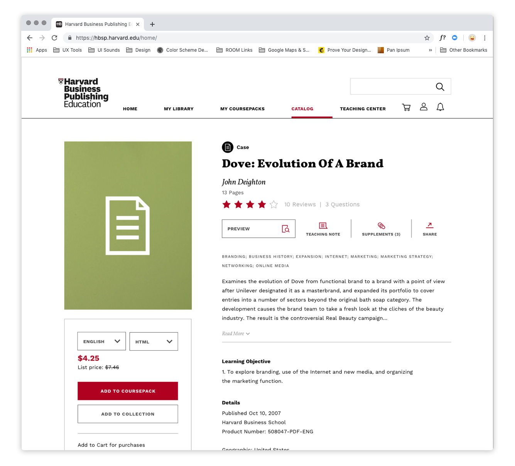Screen dimensions: 515x466
Task: Click Add to Collection
Action: pos(128,414)
